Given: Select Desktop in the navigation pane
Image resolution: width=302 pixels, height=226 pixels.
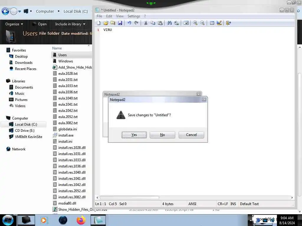Looking at the screenshot, I should pos(21,56).
